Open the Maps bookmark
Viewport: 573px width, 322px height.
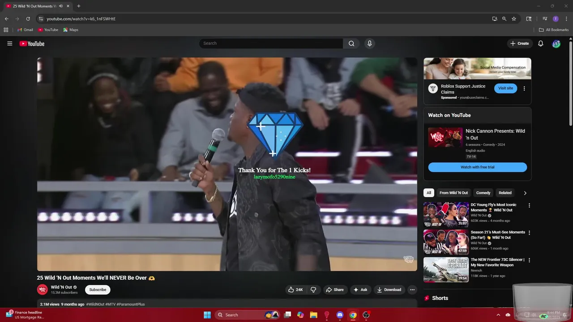71,30
